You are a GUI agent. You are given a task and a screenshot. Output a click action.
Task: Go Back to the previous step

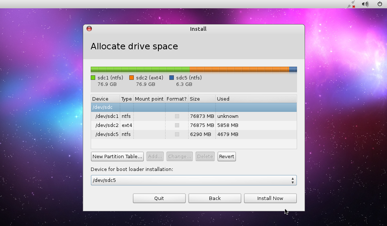coord(215,199)
